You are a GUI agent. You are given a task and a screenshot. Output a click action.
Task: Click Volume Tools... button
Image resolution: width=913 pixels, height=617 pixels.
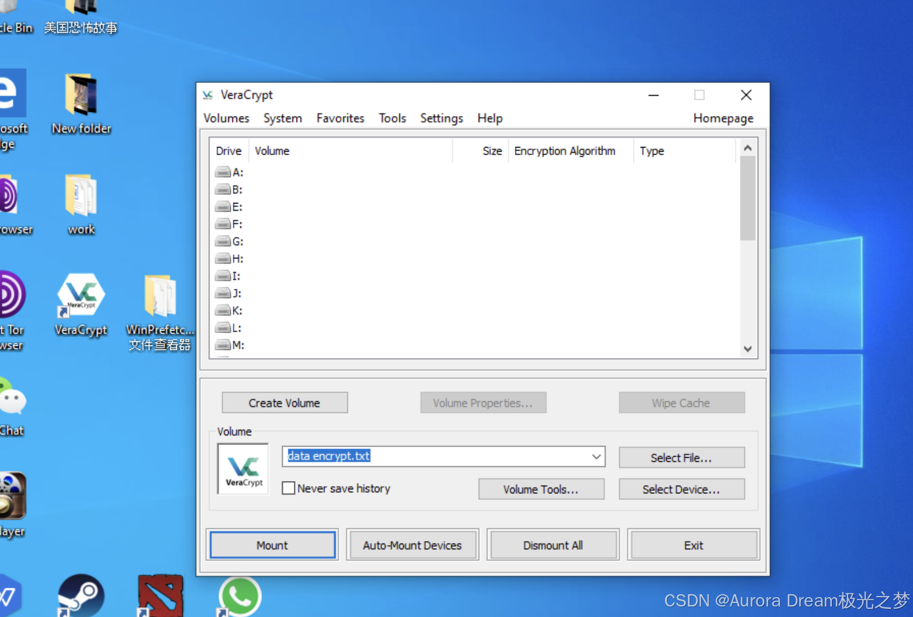[x=541, y=489]
